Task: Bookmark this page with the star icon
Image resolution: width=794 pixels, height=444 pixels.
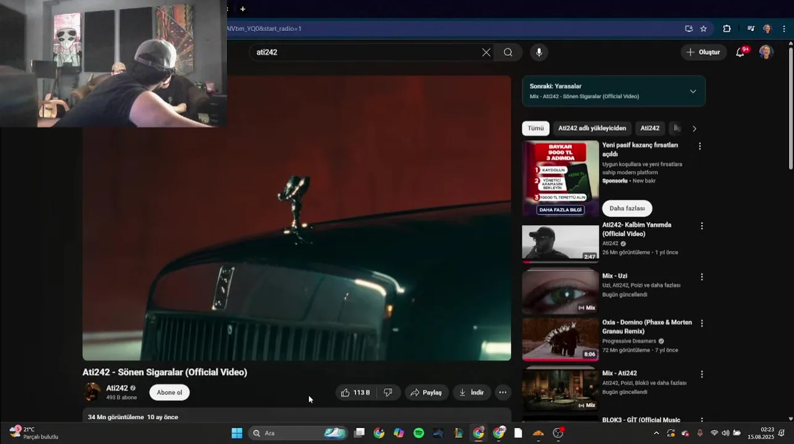Action: 703,28
